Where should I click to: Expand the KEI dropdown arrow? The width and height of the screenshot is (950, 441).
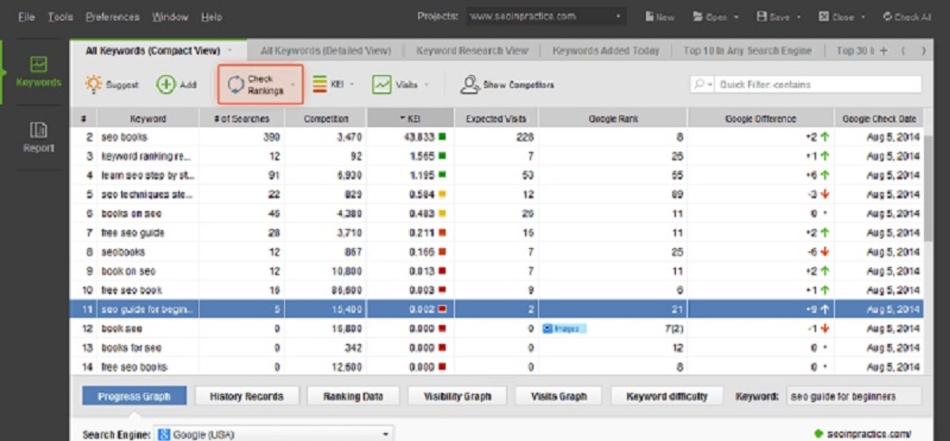[x=352, y=85]
